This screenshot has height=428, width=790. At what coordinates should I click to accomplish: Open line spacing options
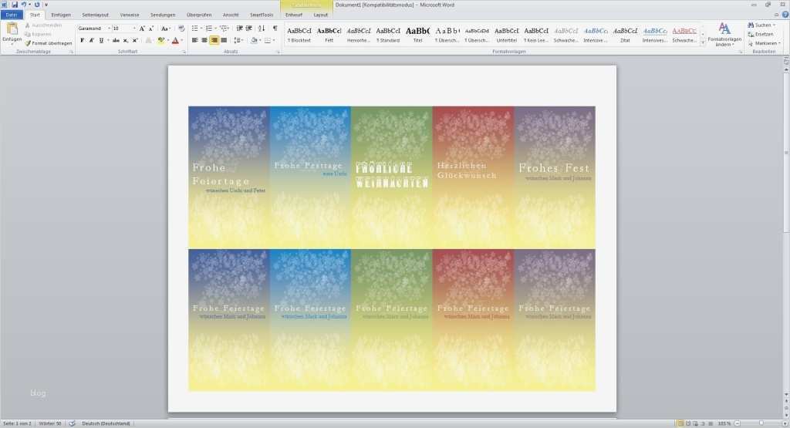(239, 40)
